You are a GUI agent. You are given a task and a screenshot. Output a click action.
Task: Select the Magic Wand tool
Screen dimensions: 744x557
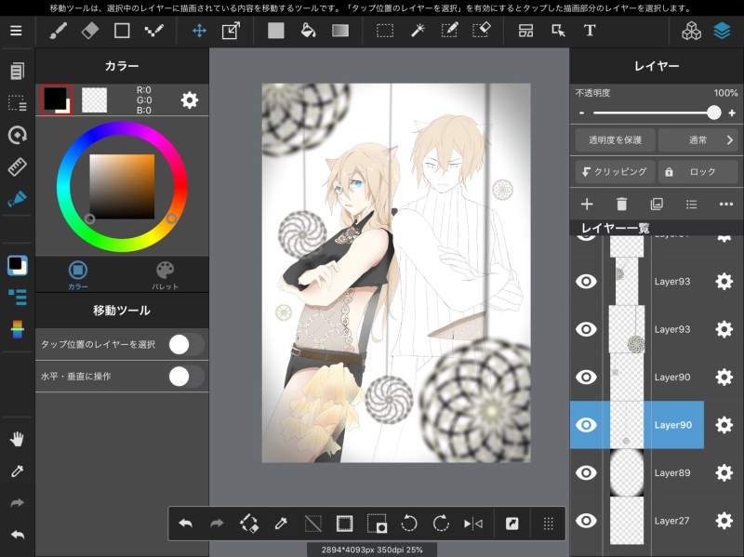[x=418, y=32]
